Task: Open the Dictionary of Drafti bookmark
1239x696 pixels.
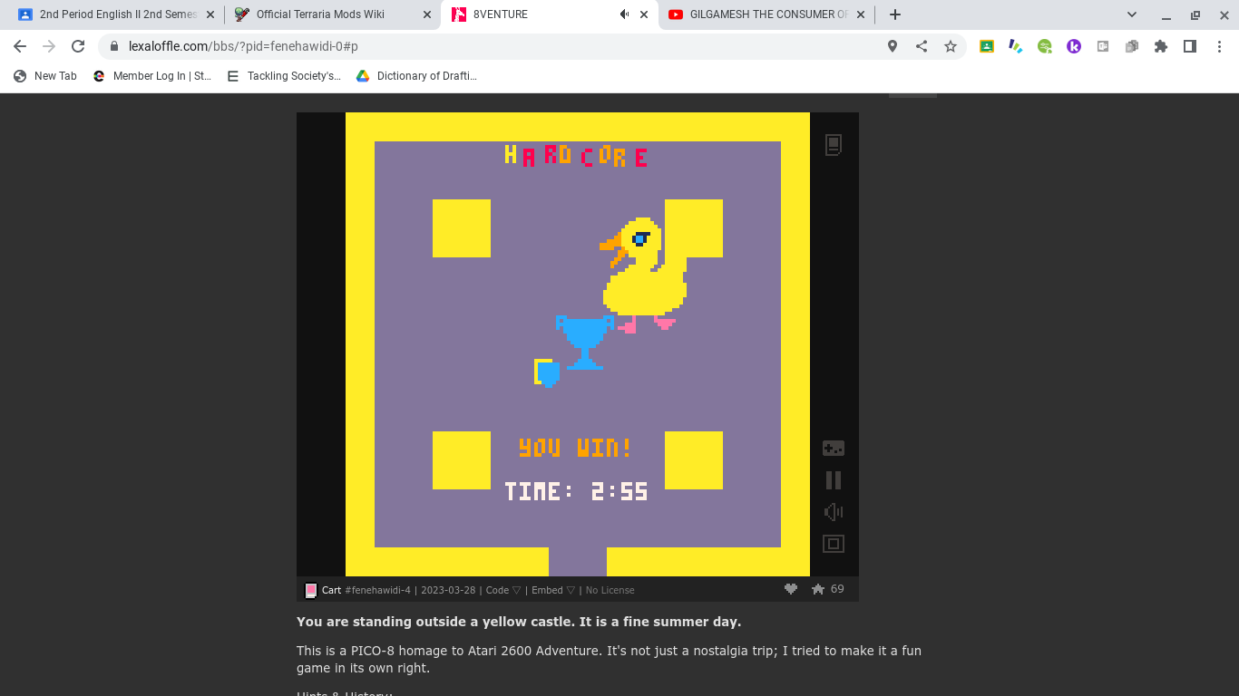Action: pos(416,76)
